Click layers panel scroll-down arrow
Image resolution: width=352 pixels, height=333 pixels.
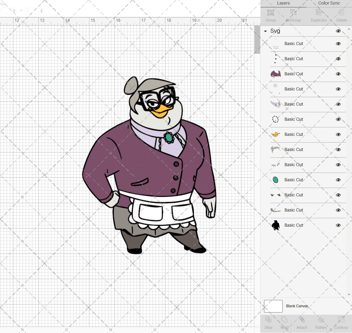click(x=348, y=295)
